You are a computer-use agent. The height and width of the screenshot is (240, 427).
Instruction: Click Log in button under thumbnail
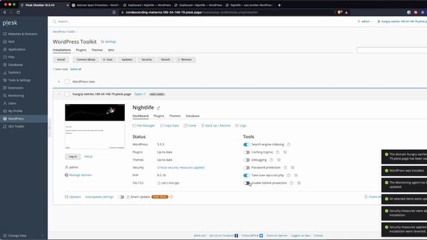point(73,157)
